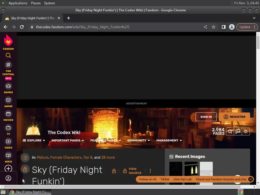This screenshot has height=195, width=260.
Task: Open the tab search chevron
Action: (254, 18)
